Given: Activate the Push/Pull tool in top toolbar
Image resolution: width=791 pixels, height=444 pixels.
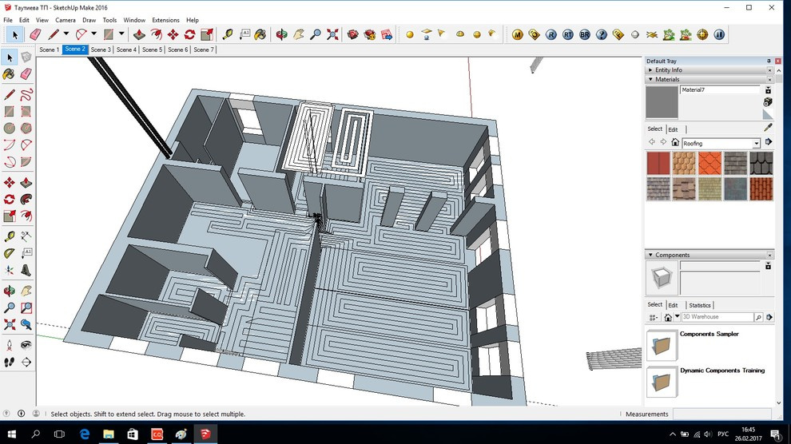Looking at the screenshot, I should [139, 34].
